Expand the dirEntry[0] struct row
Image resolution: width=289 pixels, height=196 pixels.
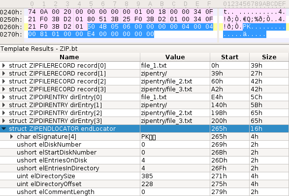point(3,97)
